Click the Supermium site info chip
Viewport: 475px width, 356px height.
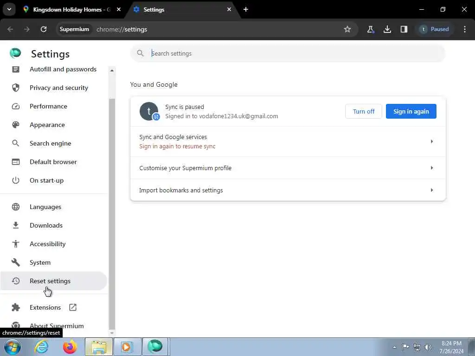(x=74, y=29)
